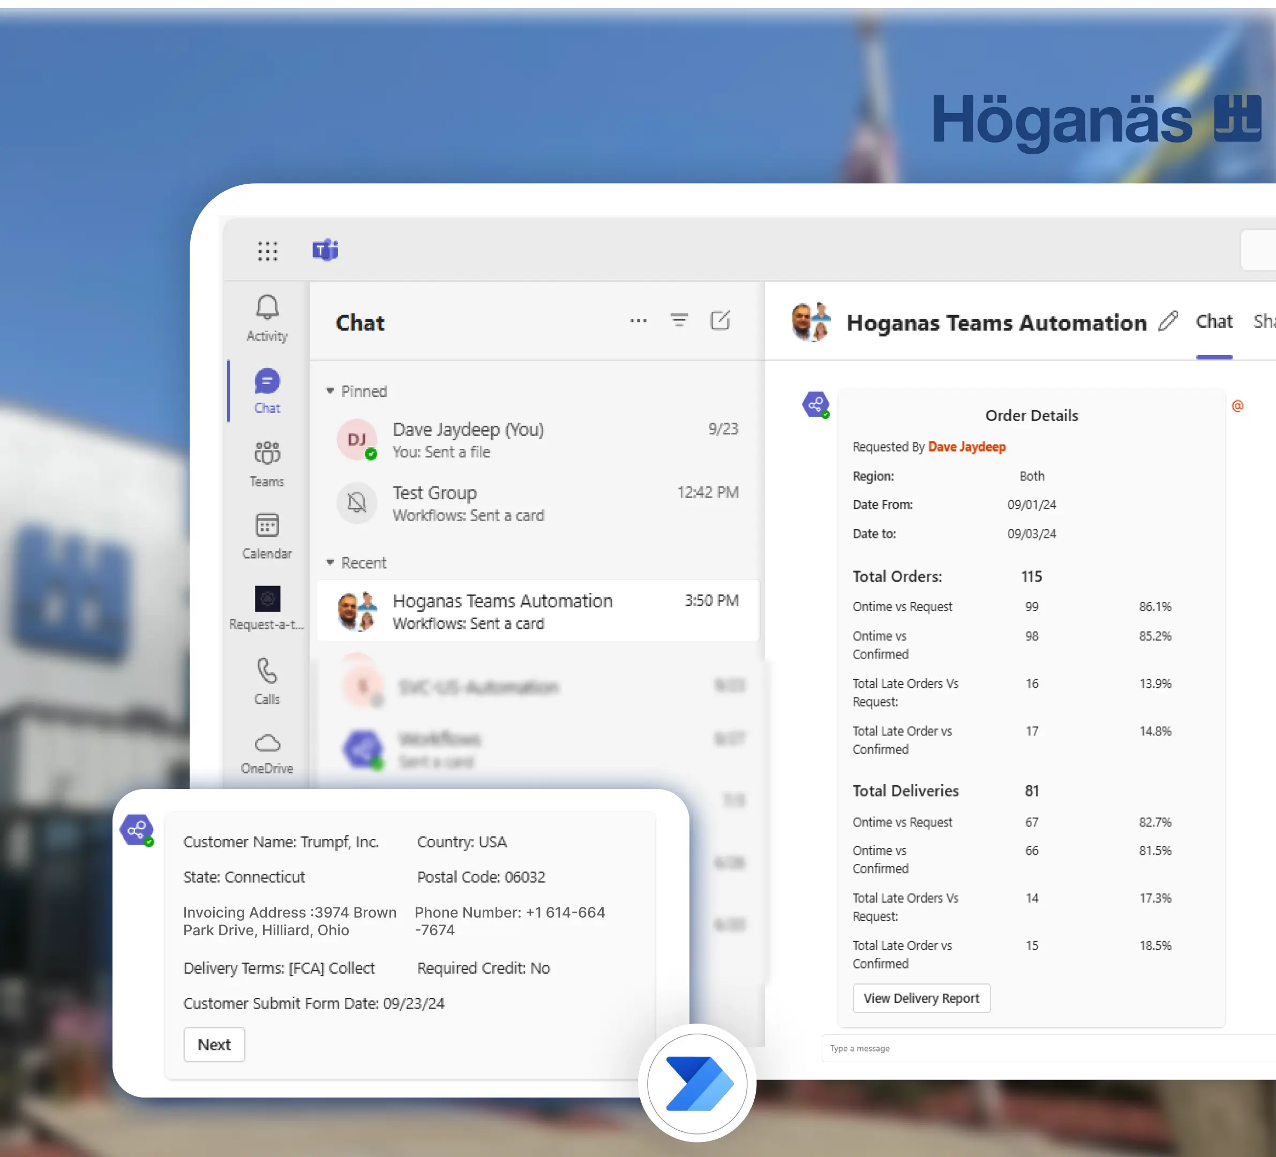The height and width of the screenshot is (1157, 1276).
Task: Click Required Credit: No text
Action: pyautogui.click(x=484, y=968)
